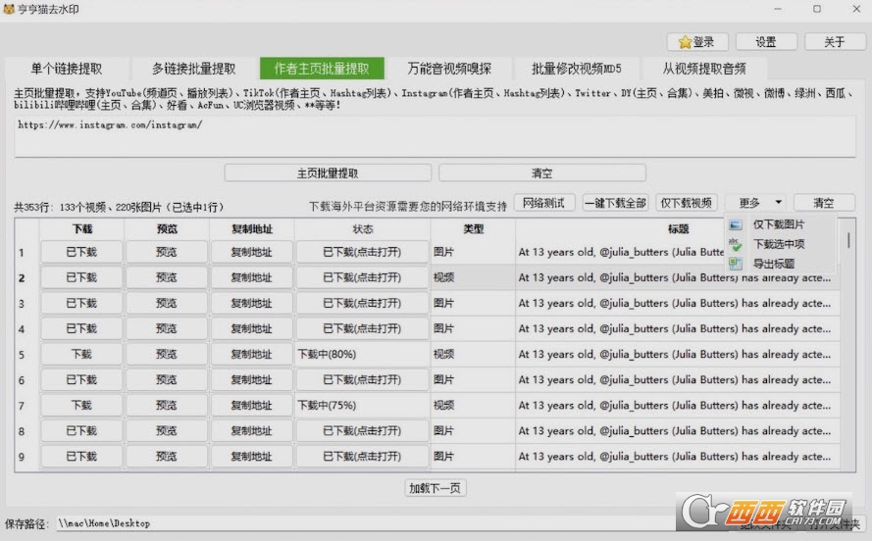Open downloaded file of row 1
872x541 pixels.
[x=362, y=252]
